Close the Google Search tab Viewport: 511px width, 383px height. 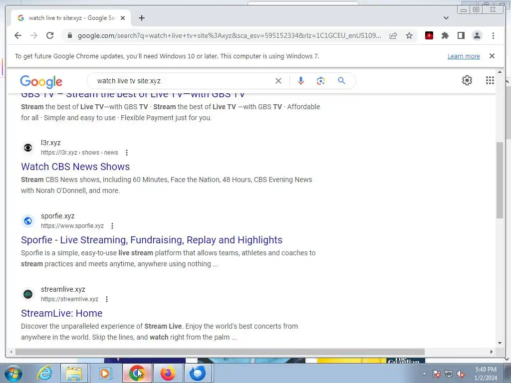pos(123,18)
